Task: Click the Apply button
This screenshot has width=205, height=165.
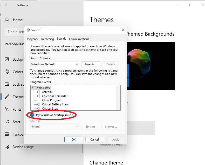Action: [116, 139]
